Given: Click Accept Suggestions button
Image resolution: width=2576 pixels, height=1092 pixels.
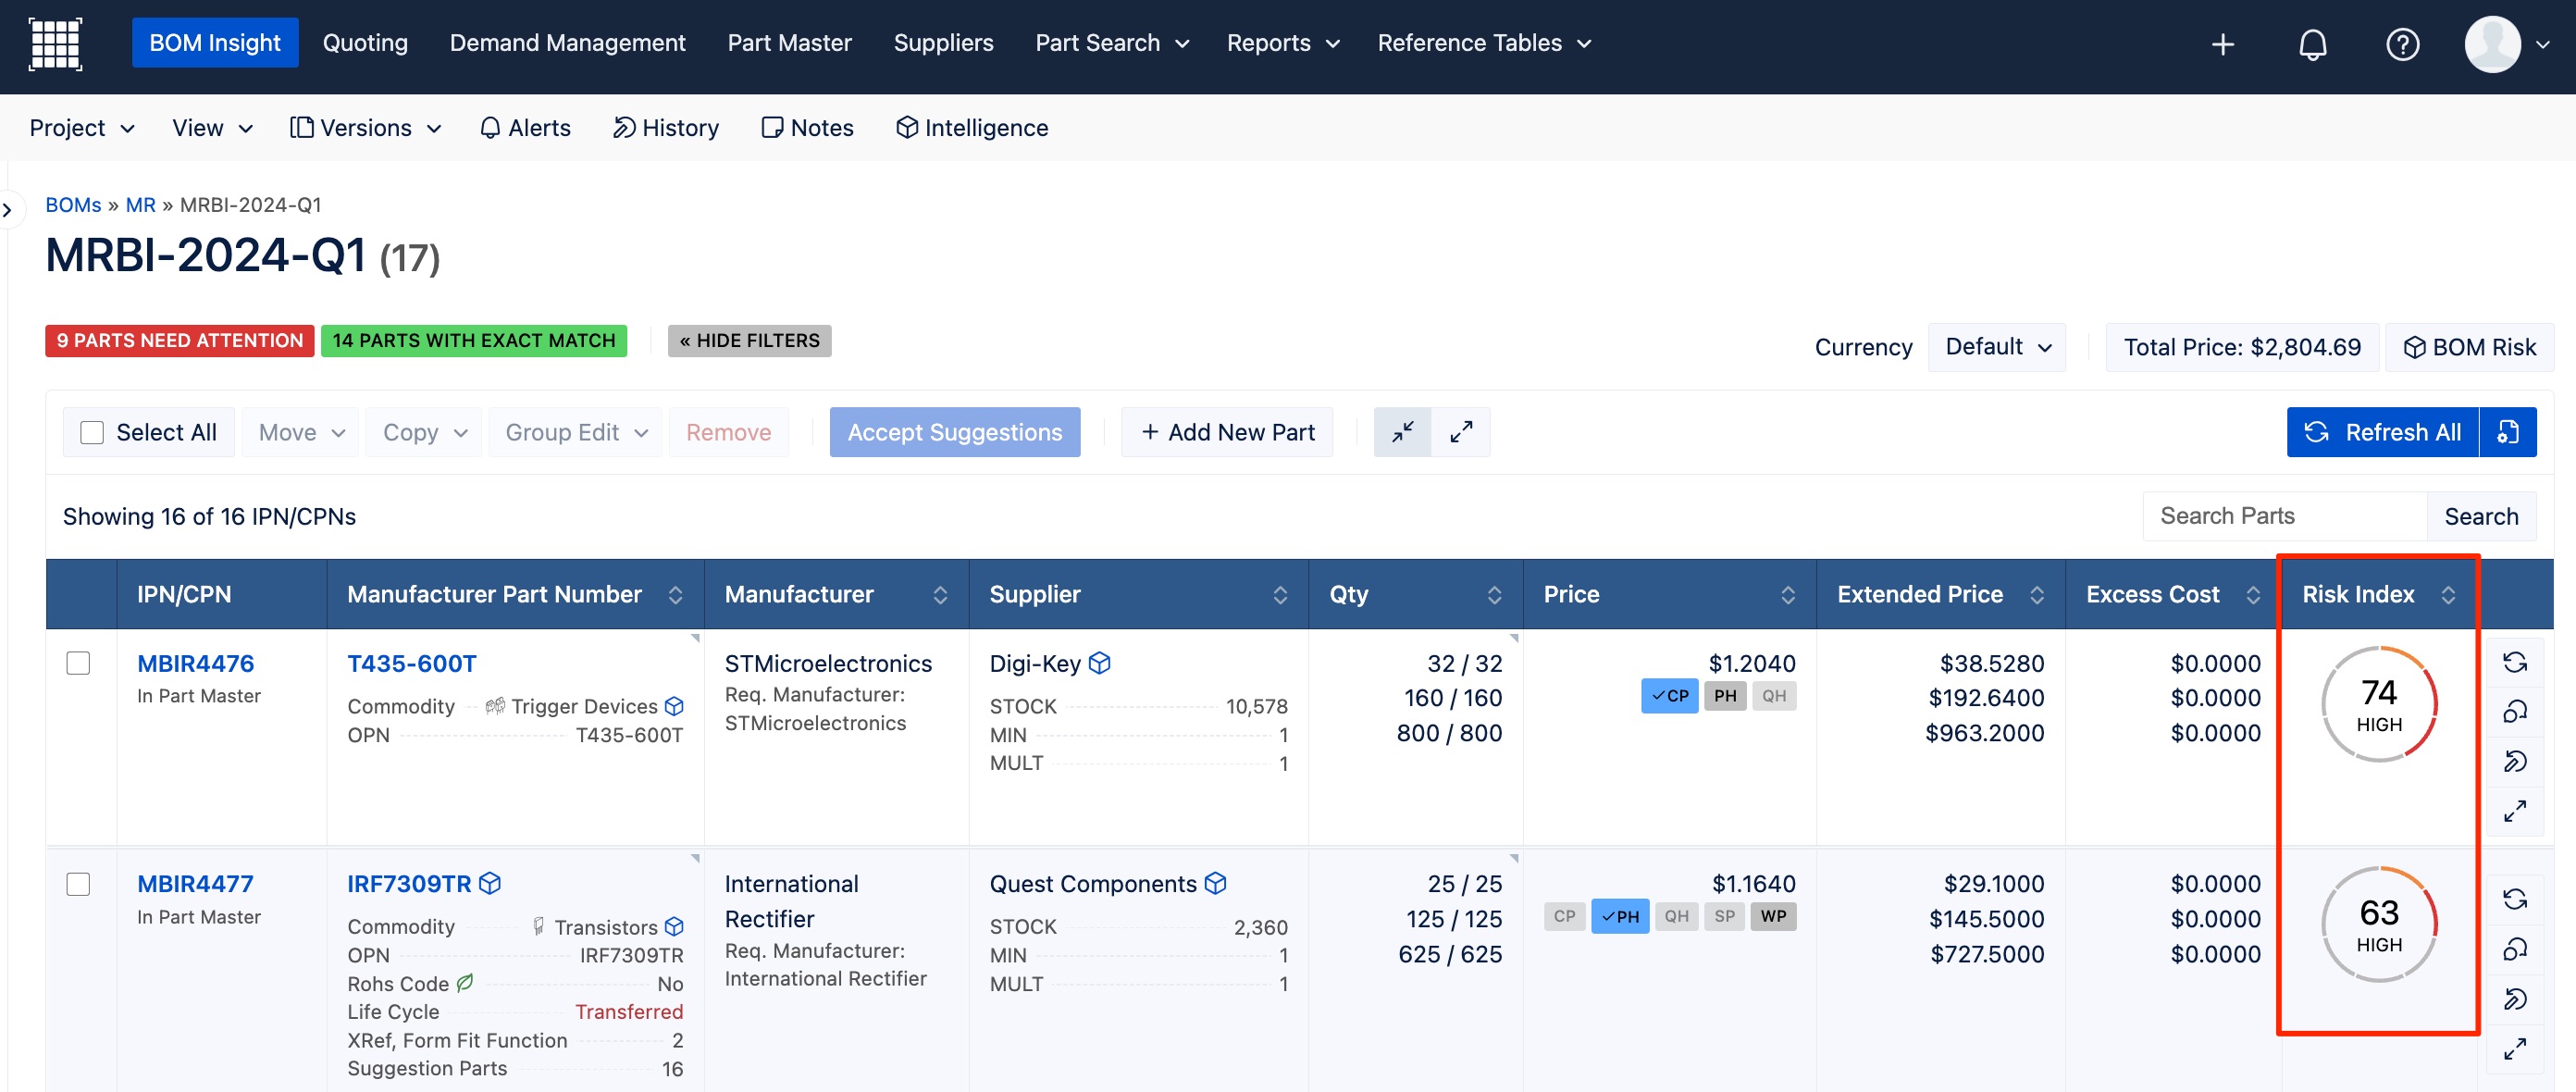Looking at the screenshot, I should click(954, 432).
